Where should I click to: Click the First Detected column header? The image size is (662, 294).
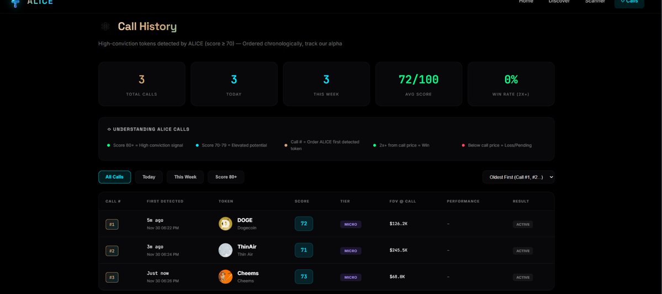coord(165,202)
